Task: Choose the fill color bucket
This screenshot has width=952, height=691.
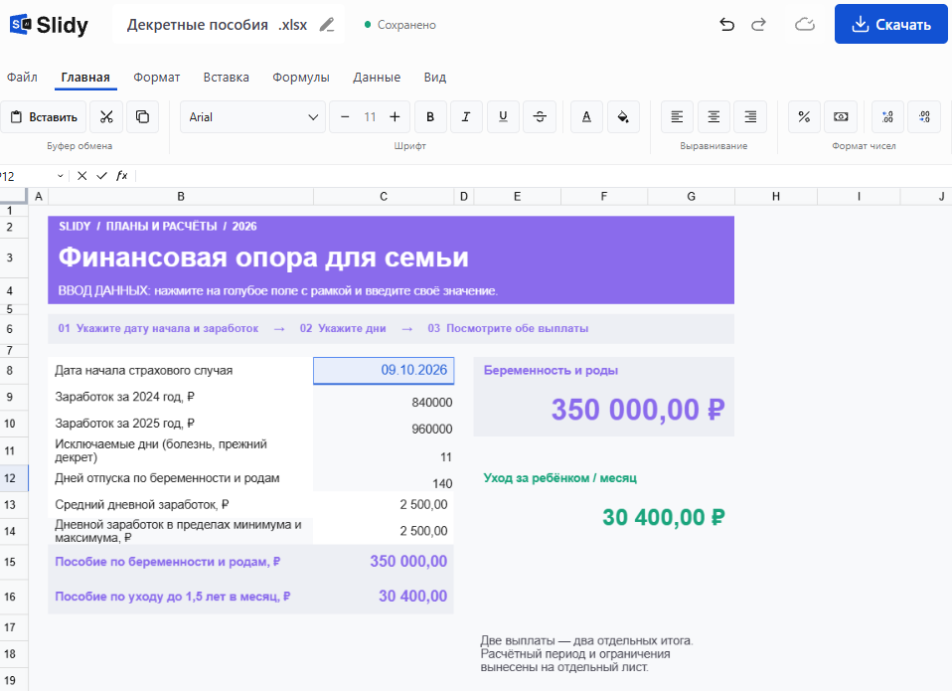Action: click(x=623, y=117)
